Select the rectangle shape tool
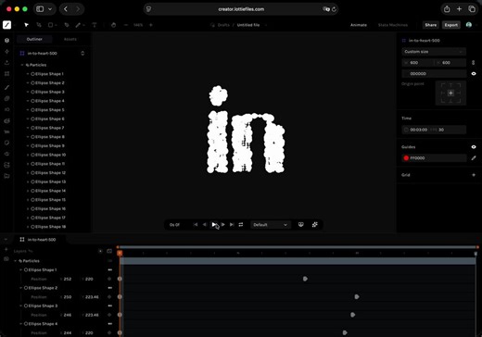This screenshot has width=482, height=337. (x=50, y=25)
